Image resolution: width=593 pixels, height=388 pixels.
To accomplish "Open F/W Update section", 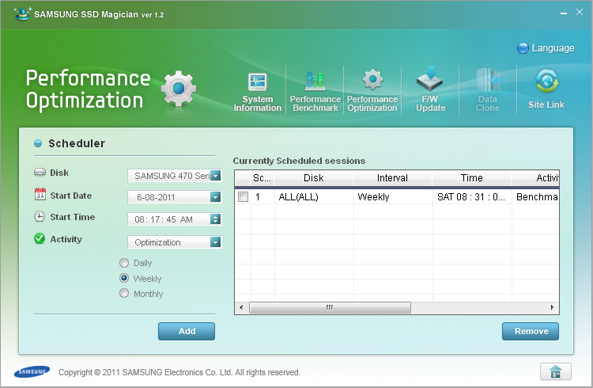I will point(430,90).
